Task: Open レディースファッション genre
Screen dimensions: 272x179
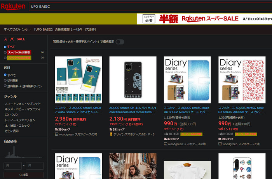Action: tap(20, 120)
